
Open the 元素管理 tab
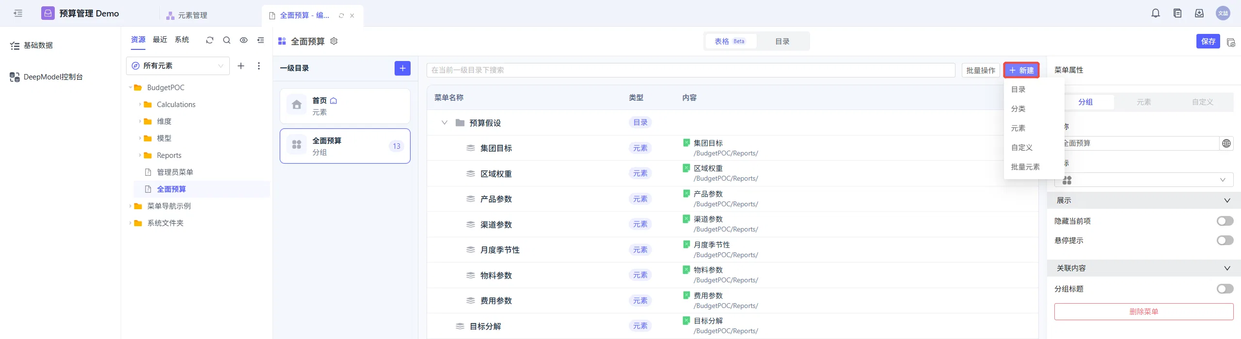pos(187,15)
